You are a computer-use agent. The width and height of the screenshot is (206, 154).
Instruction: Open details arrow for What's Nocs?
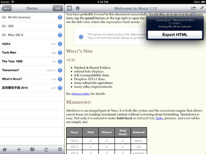pyautogui.click(x=60, y=79)
